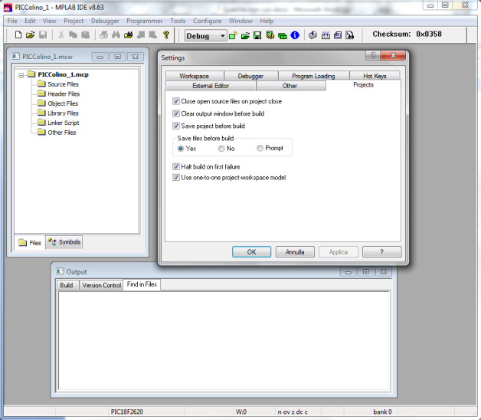This screenshot has height=420, width=481.
Task: Toggle Halt build on first failure
Action: click(x=175, y=167)
